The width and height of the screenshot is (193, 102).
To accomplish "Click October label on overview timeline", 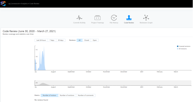I will pyautogui.click(x=88, y=87).
